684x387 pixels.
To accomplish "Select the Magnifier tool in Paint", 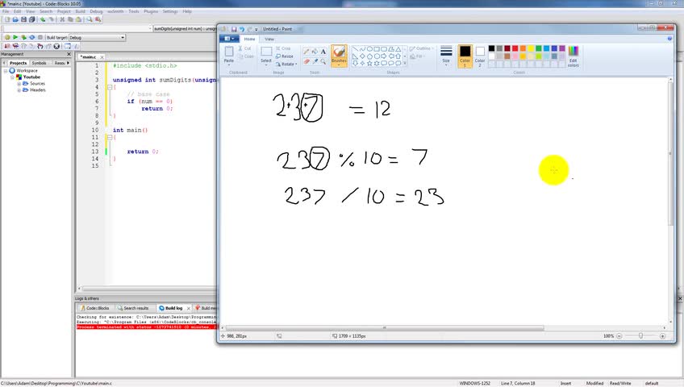I will [x=323, y=61].
